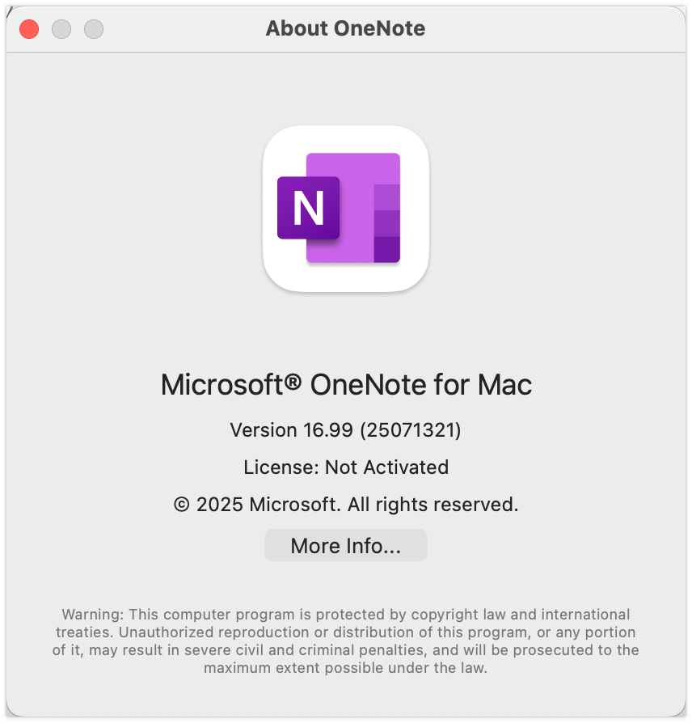Open the More Info... button
Viewport: 692px width, 723px height.
coord(345,545)
